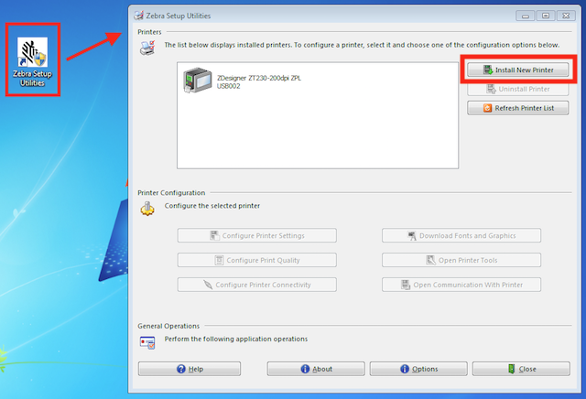Click the Printers section printer icon
The image size is (586, 399).
[147, 48]
